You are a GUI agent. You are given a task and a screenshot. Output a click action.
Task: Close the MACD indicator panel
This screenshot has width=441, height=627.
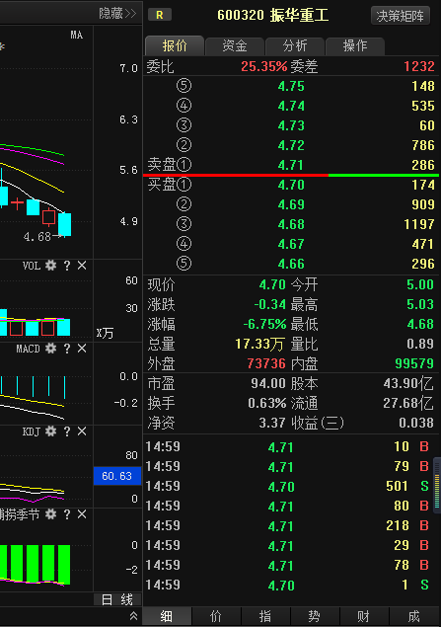point(82,349)
